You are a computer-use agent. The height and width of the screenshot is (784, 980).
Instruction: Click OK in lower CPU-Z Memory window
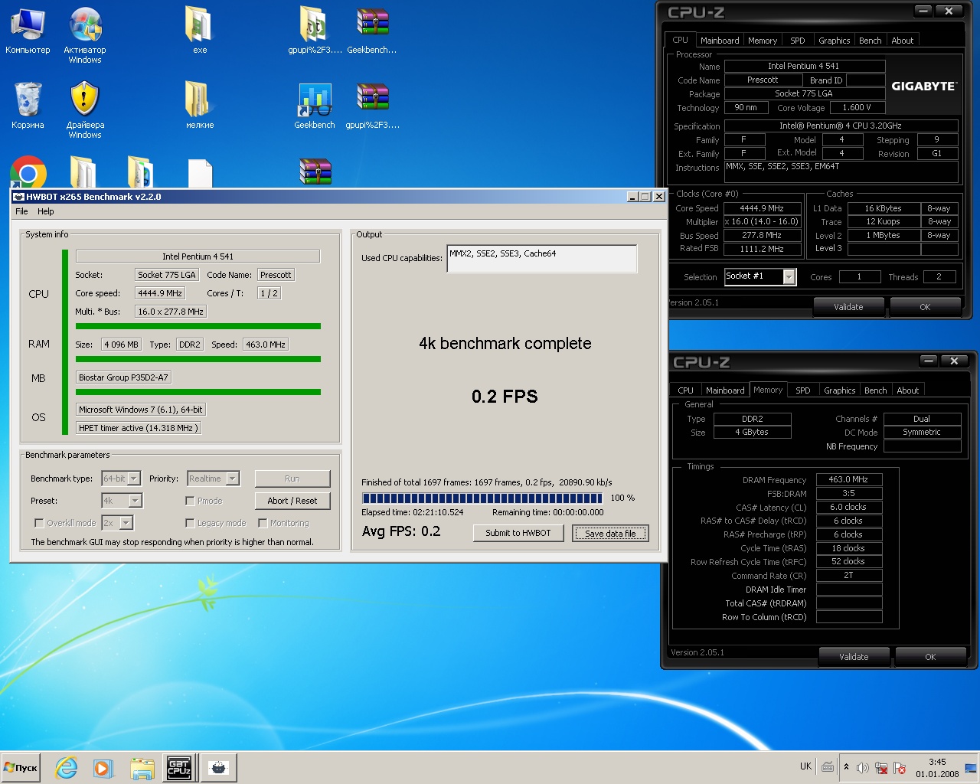tap(930, 657)
